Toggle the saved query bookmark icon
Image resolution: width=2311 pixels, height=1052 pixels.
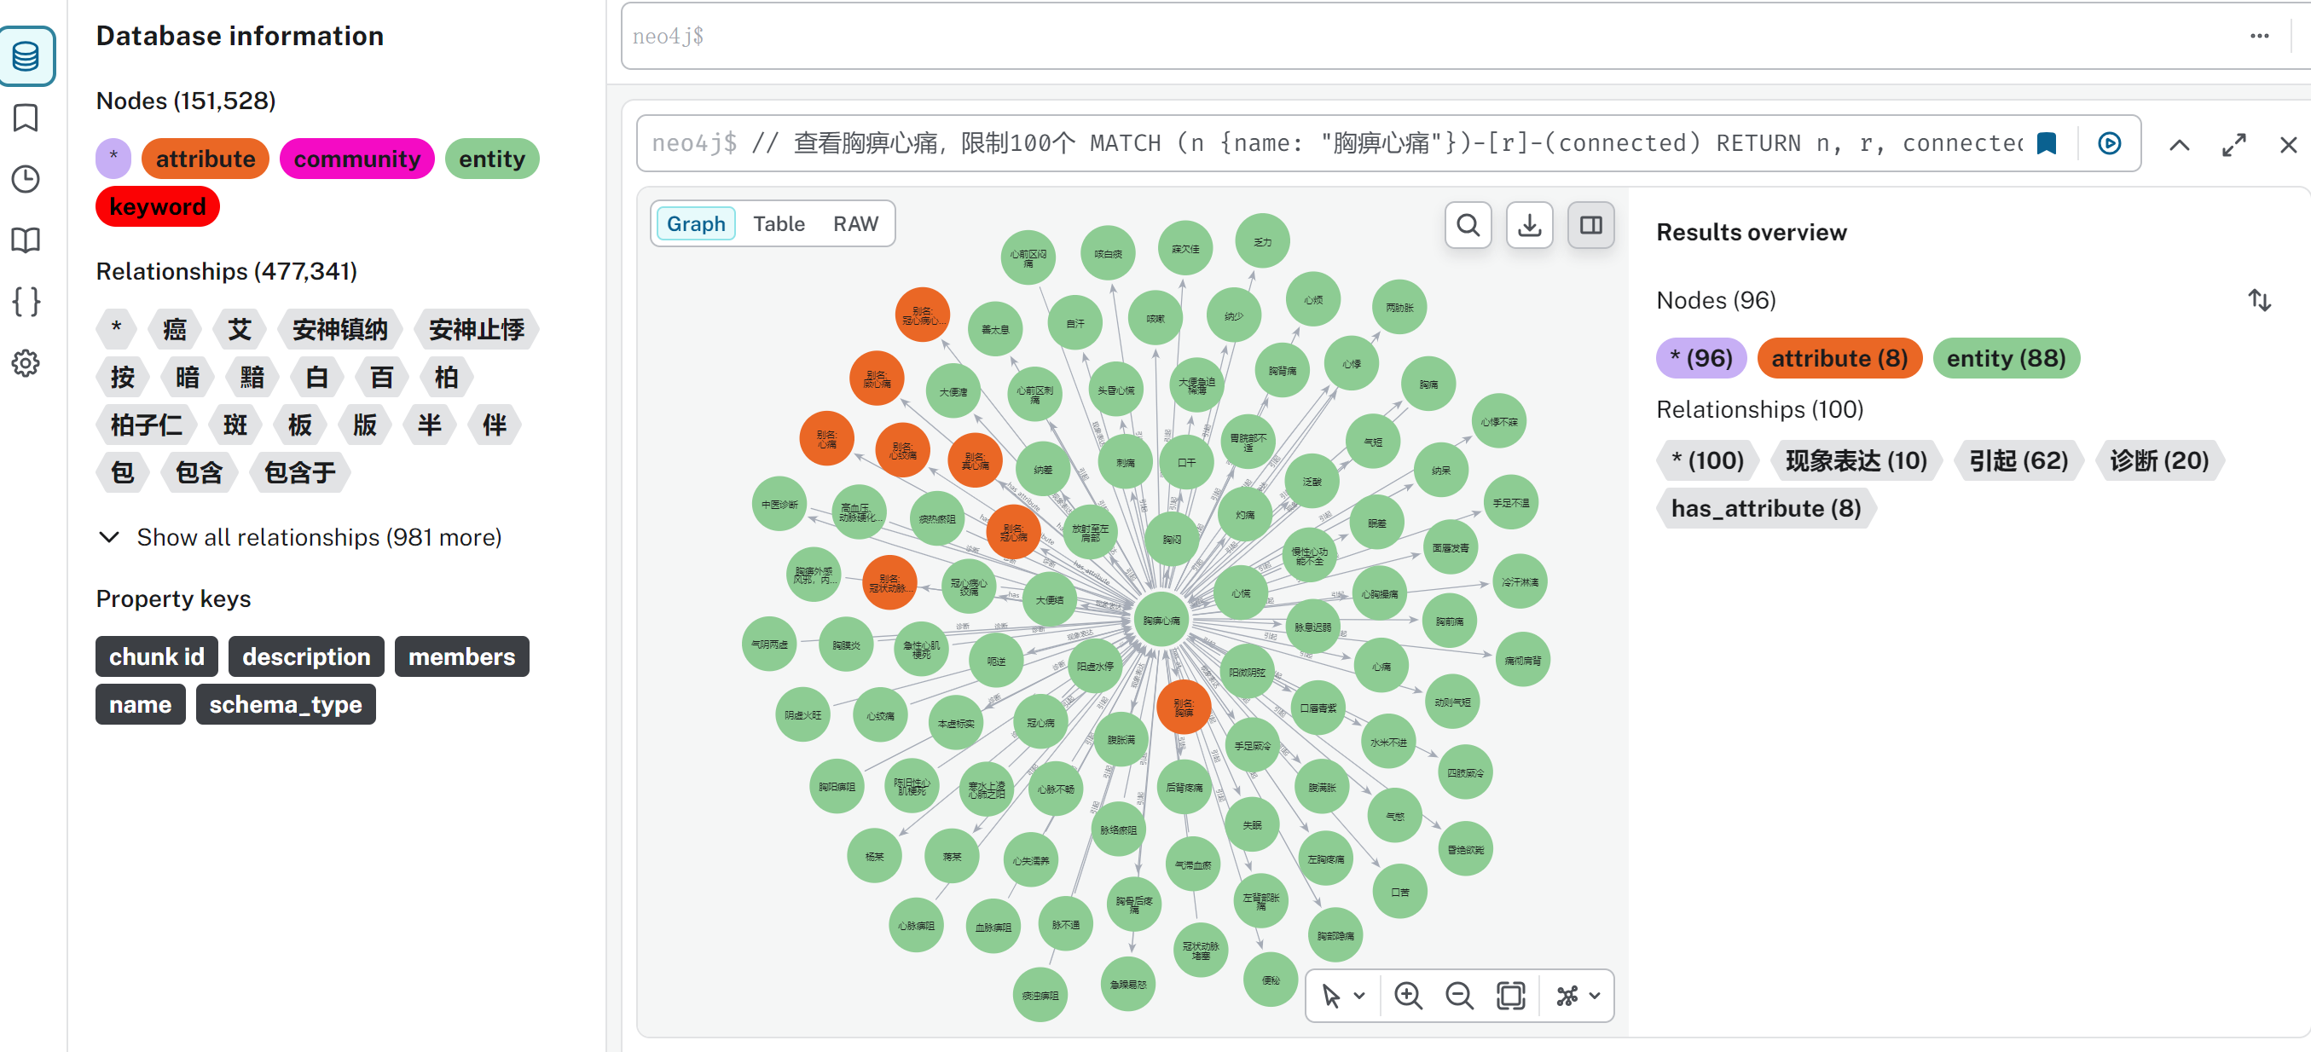2046,143
